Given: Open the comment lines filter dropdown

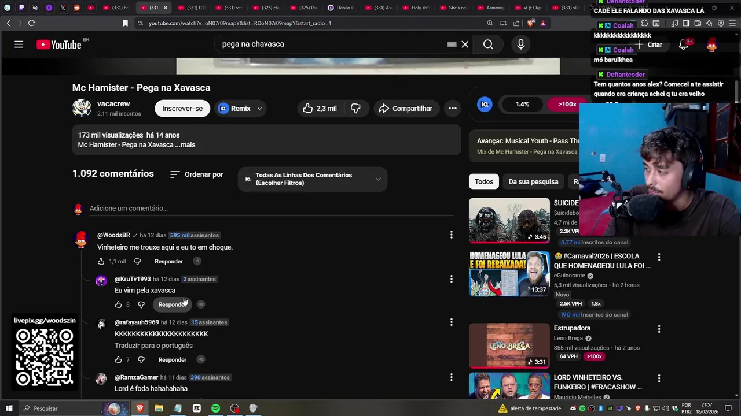Looking at the screenshot, I should coord(313,179).
